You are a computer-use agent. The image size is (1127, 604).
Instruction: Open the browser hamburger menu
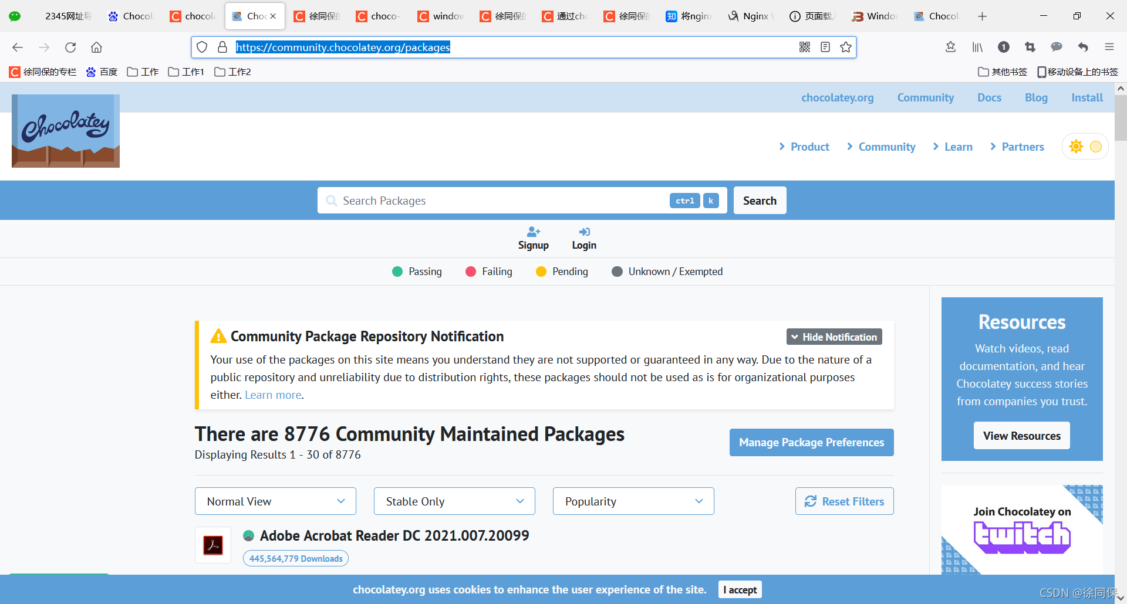point(1109,47)
